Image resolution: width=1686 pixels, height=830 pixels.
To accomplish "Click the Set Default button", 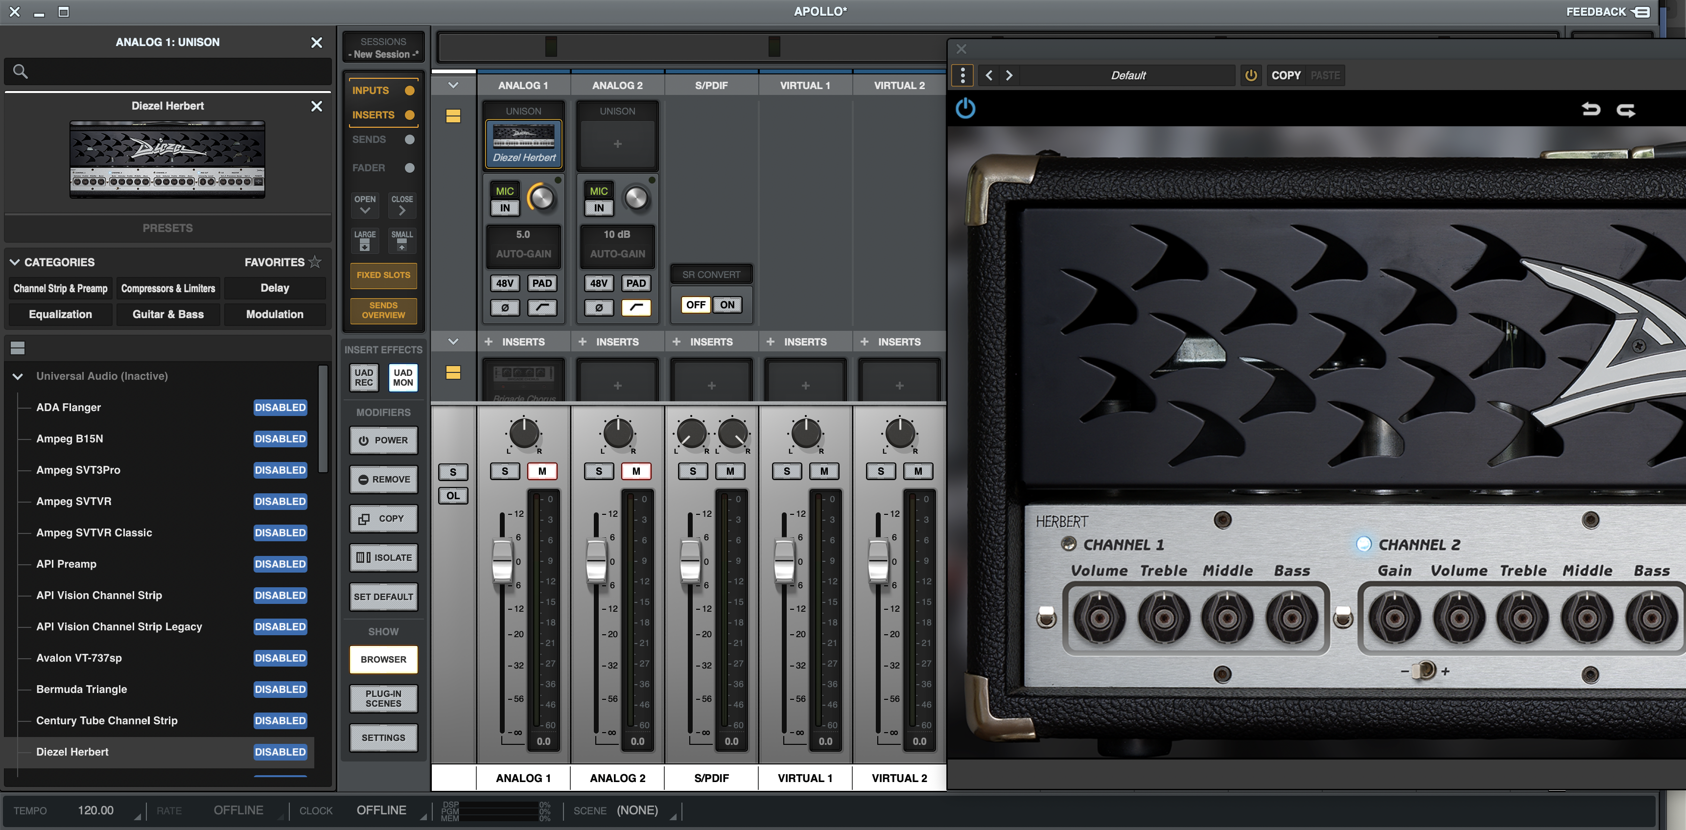I will point(383,597).
